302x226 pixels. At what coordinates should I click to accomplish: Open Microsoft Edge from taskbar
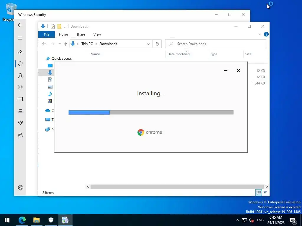(x=22, y=220)
